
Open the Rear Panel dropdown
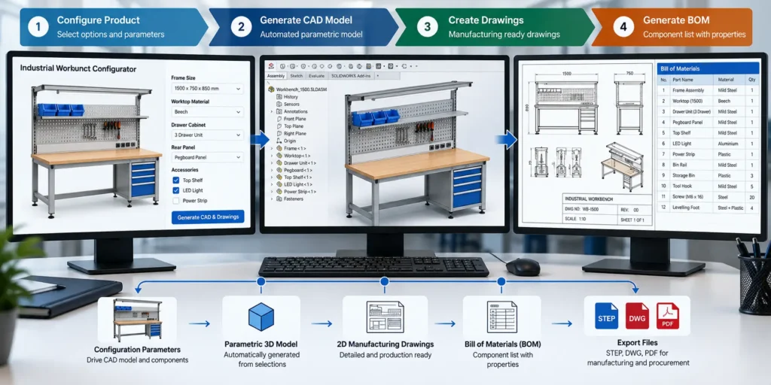(x=208, y=158)
